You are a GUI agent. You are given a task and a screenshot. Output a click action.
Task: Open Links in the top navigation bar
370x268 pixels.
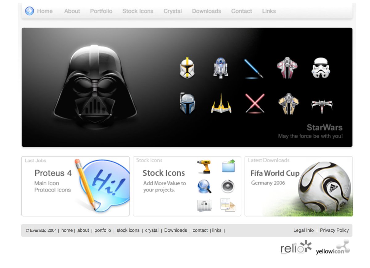pos(269,11)
